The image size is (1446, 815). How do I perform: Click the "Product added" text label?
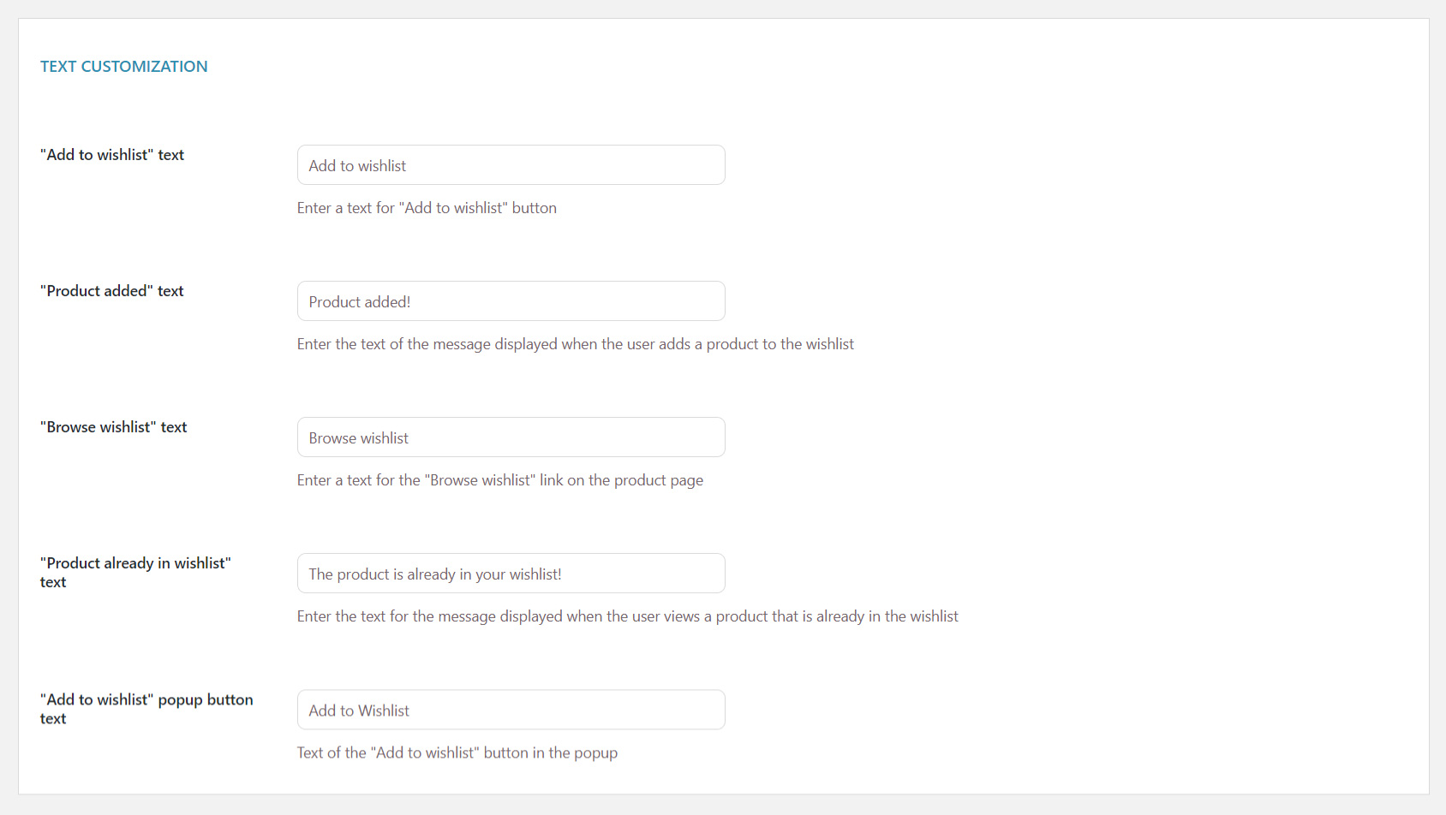click(112, 291)
